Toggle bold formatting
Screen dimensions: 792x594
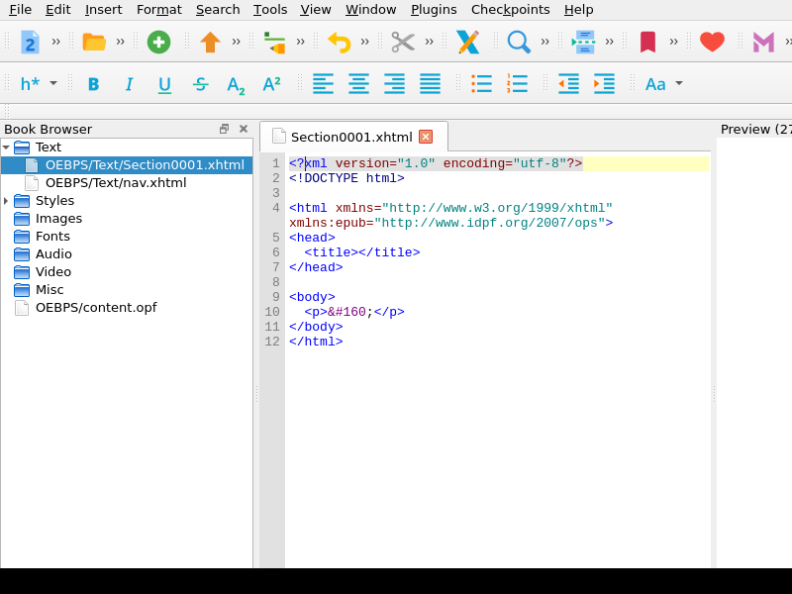92,84
